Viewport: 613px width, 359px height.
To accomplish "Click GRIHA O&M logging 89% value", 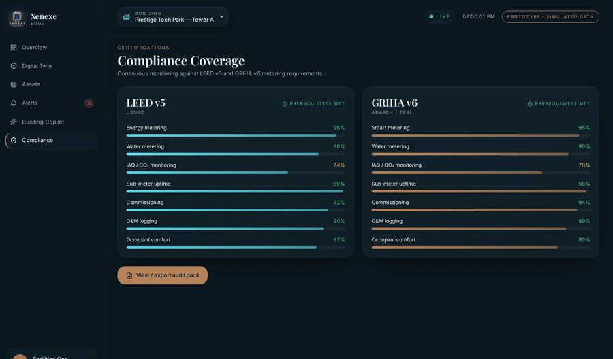I will coord(584,221).
